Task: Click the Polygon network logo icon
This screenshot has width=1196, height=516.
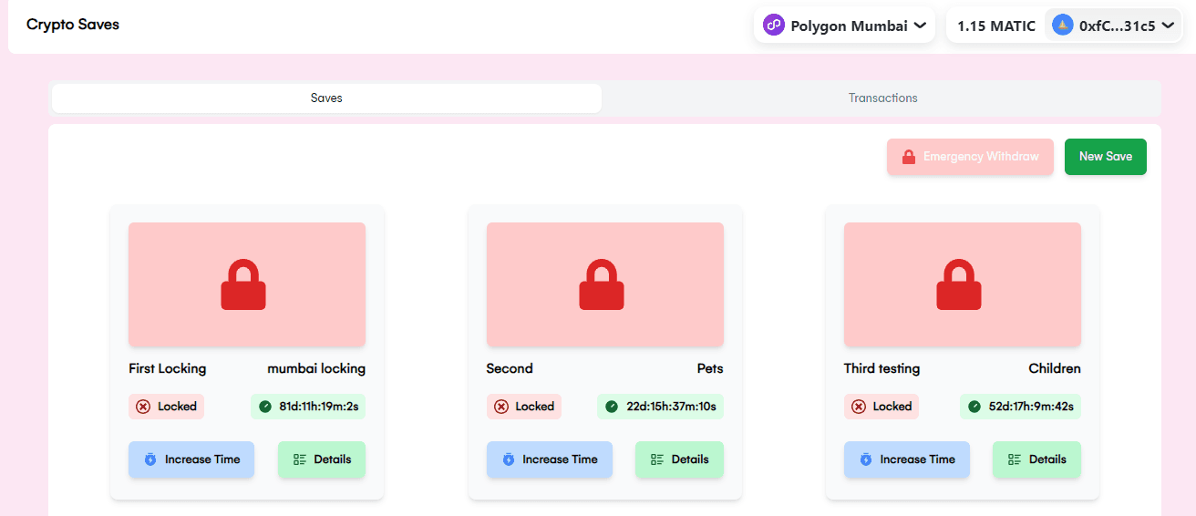Action: coord(774,26)
